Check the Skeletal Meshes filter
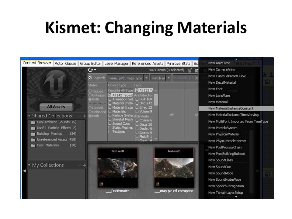The width and height of the screenshot is (292, 219). 110,119
